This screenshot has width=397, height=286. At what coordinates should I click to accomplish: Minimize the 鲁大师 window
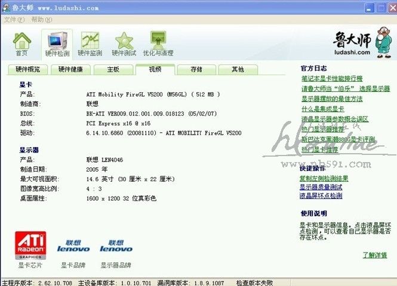click(369, 8)
